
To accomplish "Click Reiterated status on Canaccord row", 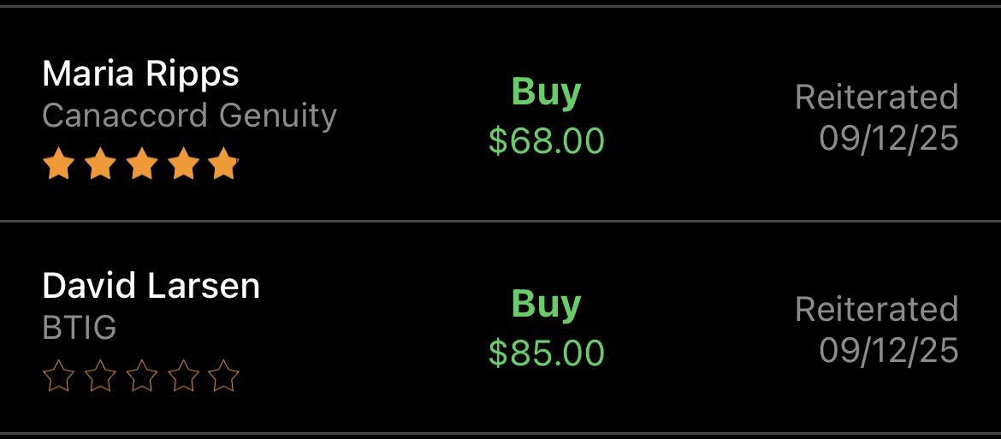I will tap(876, 98).
